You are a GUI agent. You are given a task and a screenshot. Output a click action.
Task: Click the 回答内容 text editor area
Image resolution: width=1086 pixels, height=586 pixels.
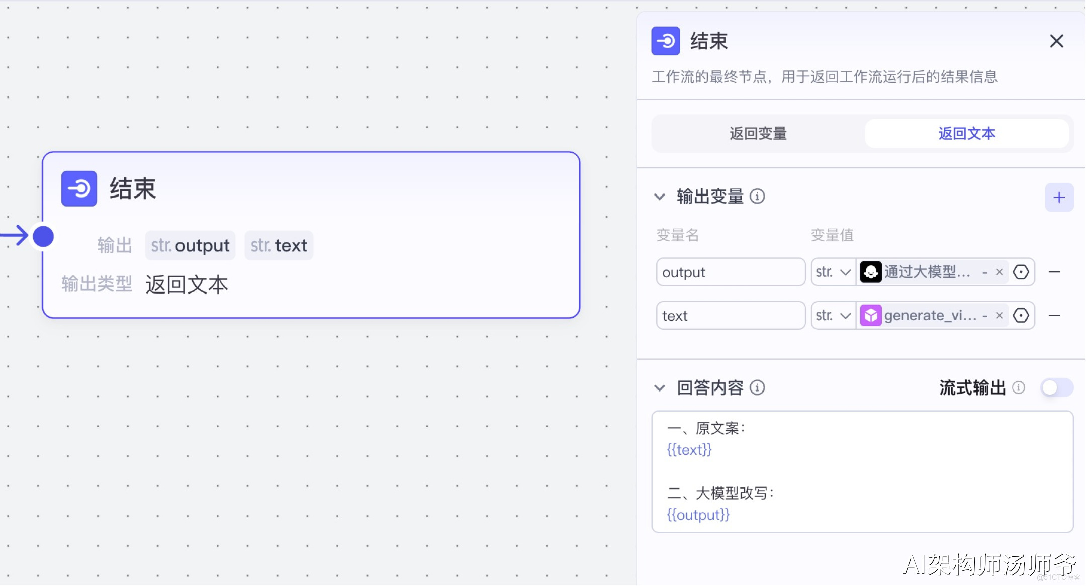(x=862, y=471)
